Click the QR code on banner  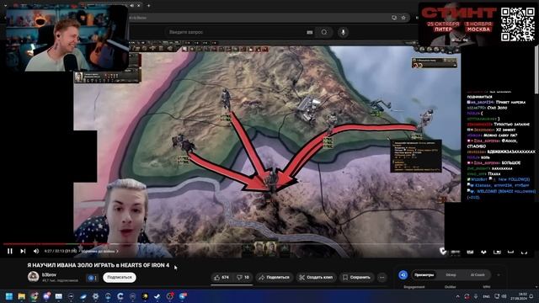(518, 24)
